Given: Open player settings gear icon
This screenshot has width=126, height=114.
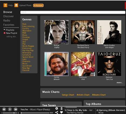Looking at the screenshot, I should (57, 108).
